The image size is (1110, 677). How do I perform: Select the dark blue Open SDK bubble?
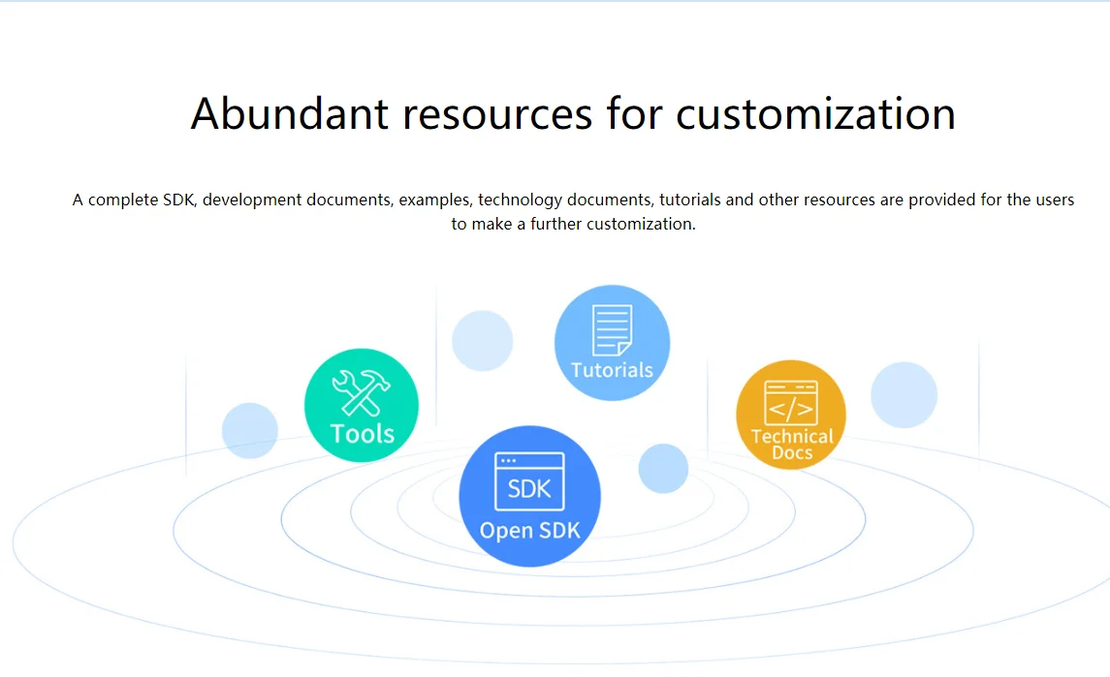pyautogui.click(x=529, y=496)
